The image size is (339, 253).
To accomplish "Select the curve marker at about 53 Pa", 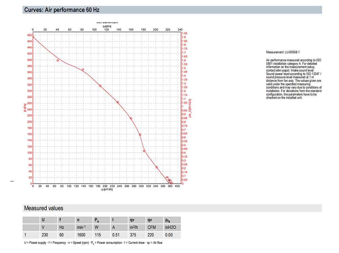I will 157,167.
